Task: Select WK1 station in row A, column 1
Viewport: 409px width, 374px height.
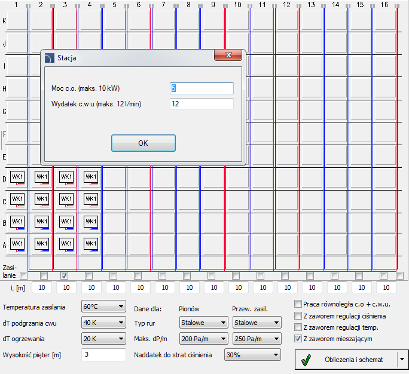Action: point(17,244)
